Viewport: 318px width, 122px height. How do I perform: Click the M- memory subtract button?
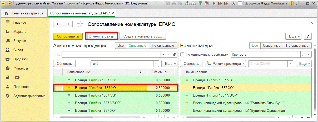[226, 4]
